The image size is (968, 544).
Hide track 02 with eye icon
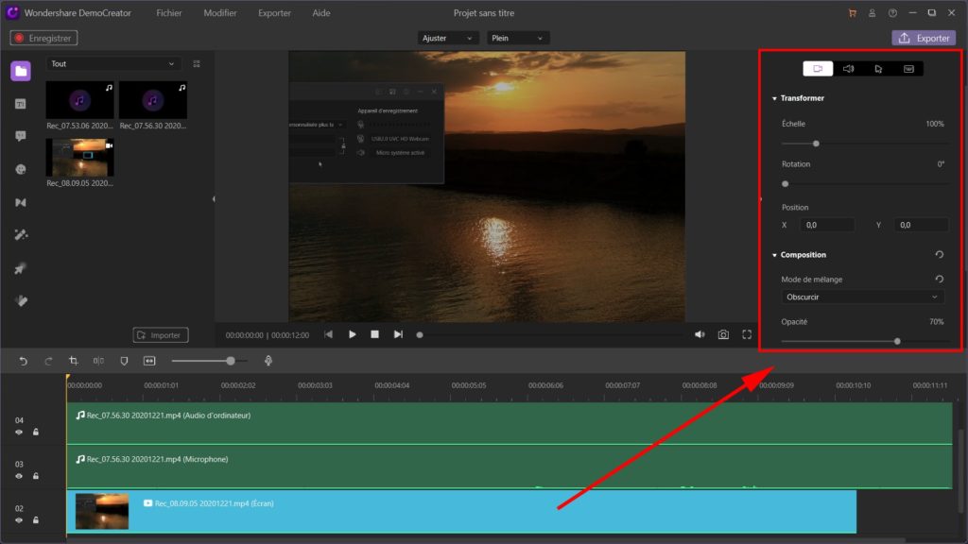click(x=19, y=520)
